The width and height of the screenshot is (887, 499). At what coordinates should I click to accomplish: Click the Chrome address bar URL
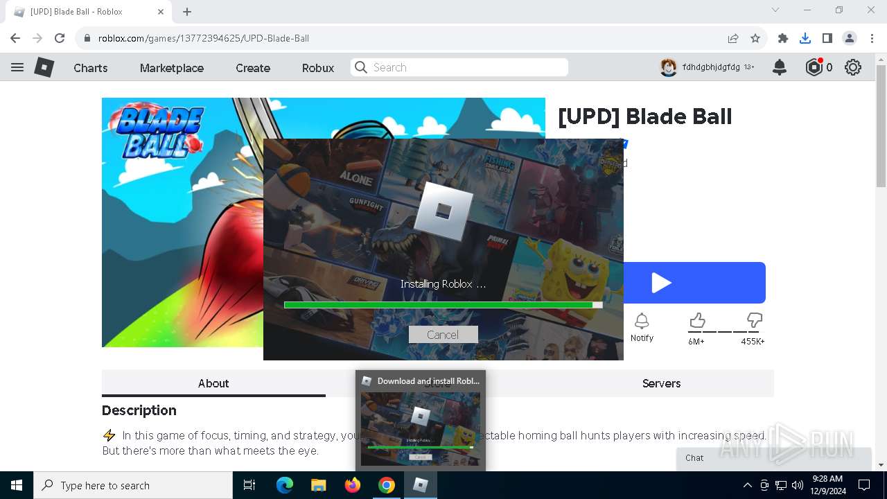click(x=203, y=38)
